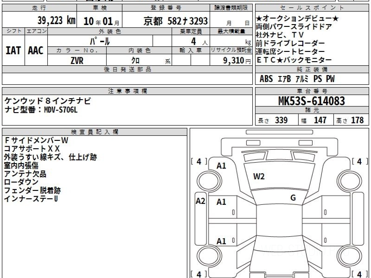Image resolution: width=371 pixels, height=278 pixels.
Task: Click the インナーステーU note
Action: [31, 199]
